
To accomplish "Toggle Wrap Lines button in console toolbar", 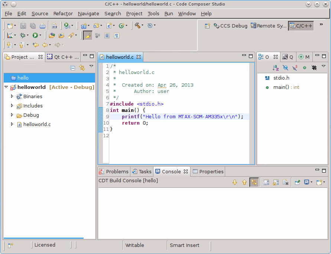I will (x=254, y=182).
